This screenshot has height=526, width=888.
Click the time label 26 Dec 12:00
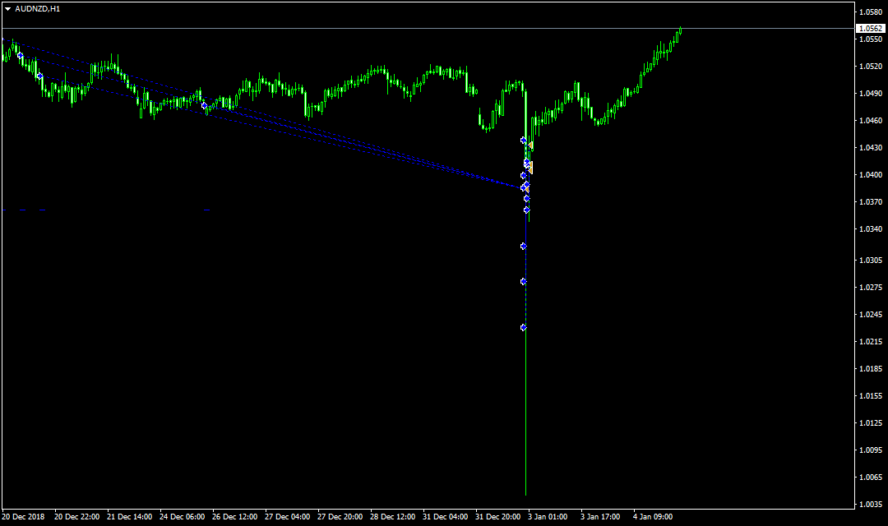point(235,517)
